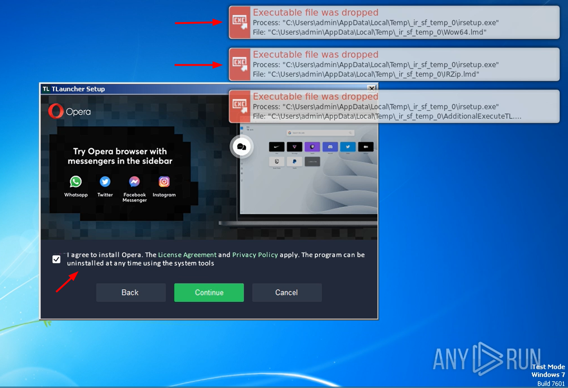Uncheck the agree to install Opera checkbox
The image size is (568, 388).
coord(57,259)
